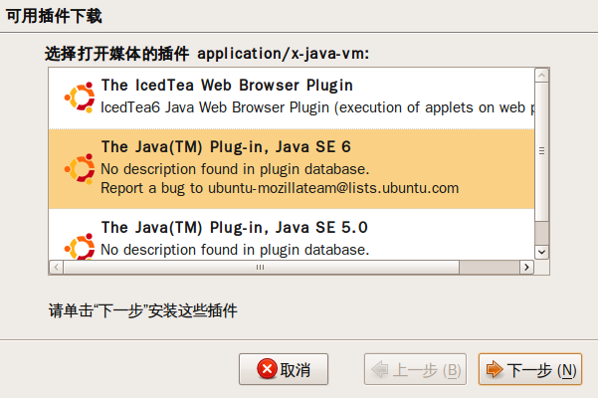
Task: Click the Ubuntu logo beside IcedTea Web Browser Plugin
Action: [x=80, y=98]
